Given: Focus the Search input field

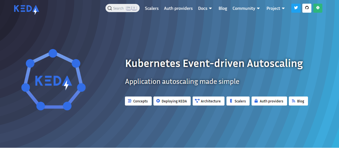Looking at the screenshot, I should tap(122, 8).
